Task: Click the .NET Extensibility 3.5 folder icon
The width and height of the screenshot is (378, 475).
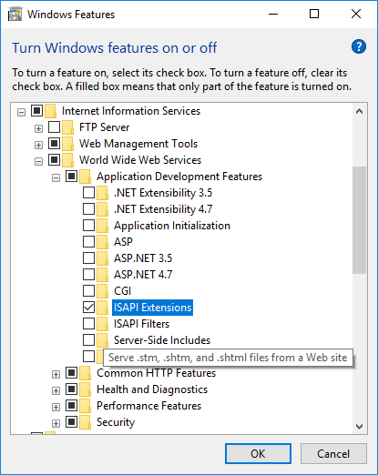Action: pos(103,193)
